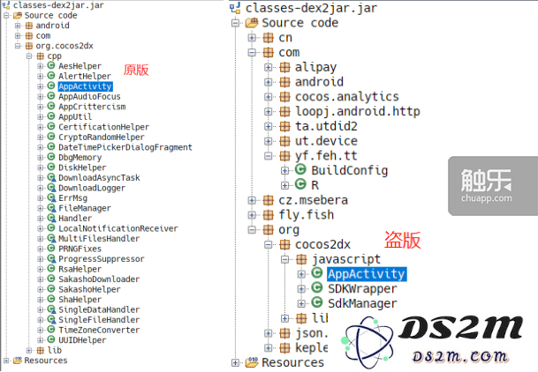Expand the right Resources node

click(235, 362)
